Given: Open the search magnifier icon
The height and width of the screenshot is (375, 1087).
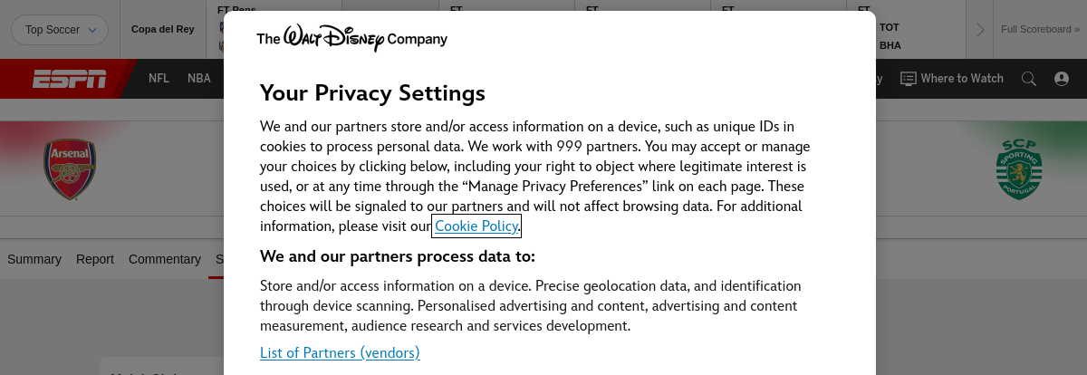Looking at the screenshot, I should click(1028, 79).
